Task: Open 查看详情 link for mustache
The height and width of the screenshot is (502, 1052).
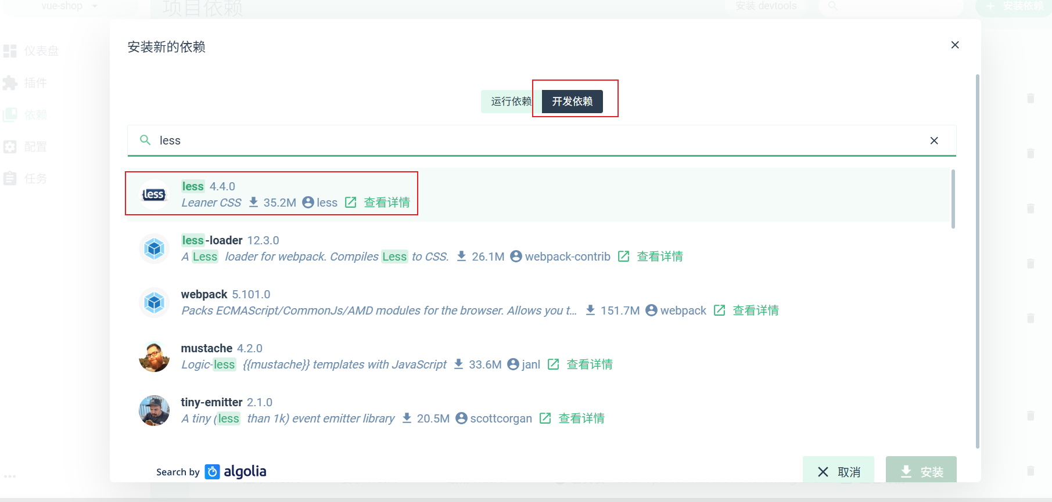Action: pos(590,364)
